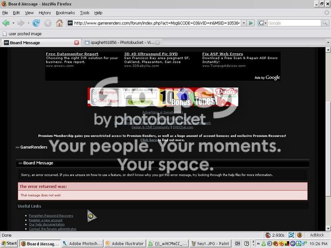
Task: Open the Forgotten Password Recovery link
Action: [x=51, y=215]
